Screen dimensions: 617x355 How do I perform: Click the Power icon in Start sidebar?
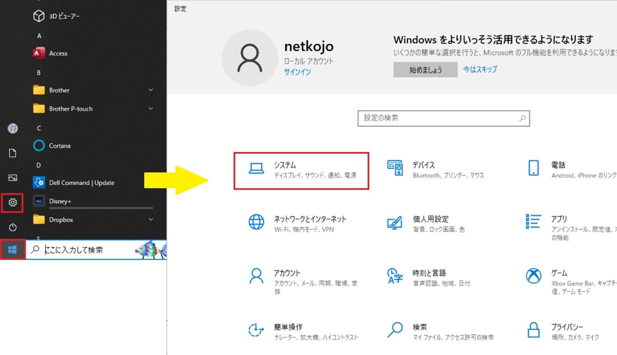(x=12, y=227)
